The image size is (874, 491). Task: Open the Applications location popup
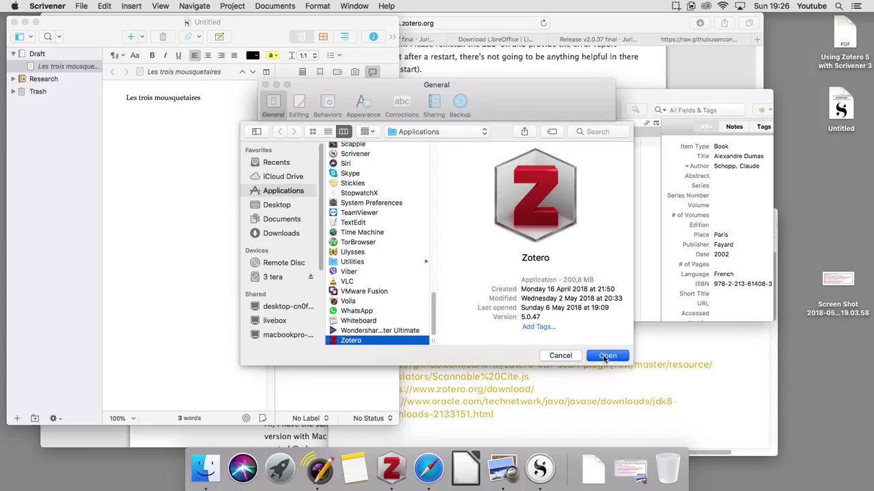tap(438, 132)
